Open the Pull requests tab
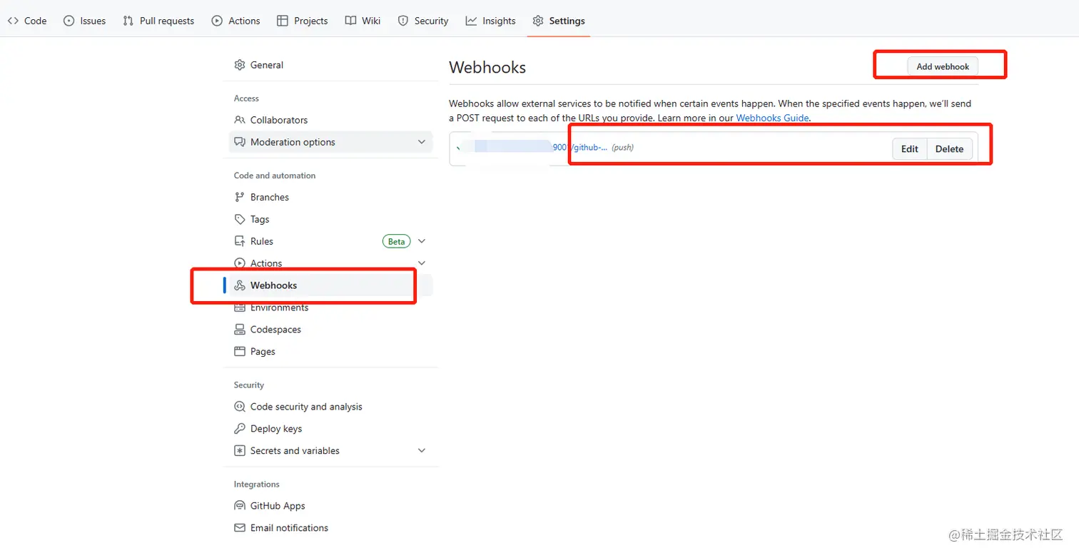The image size is (1079, 558). coord(158,21)
